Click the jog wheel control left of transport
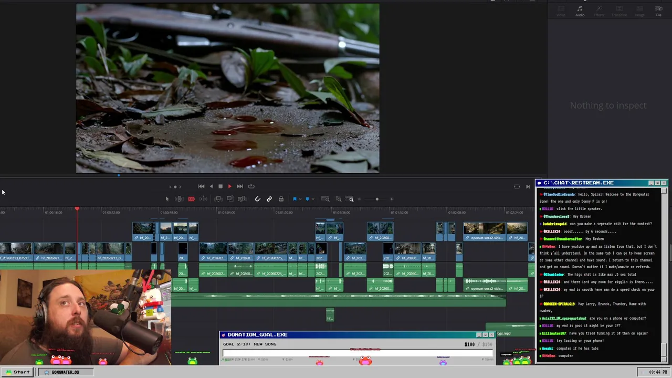672x378 pixels. [175, 186]
